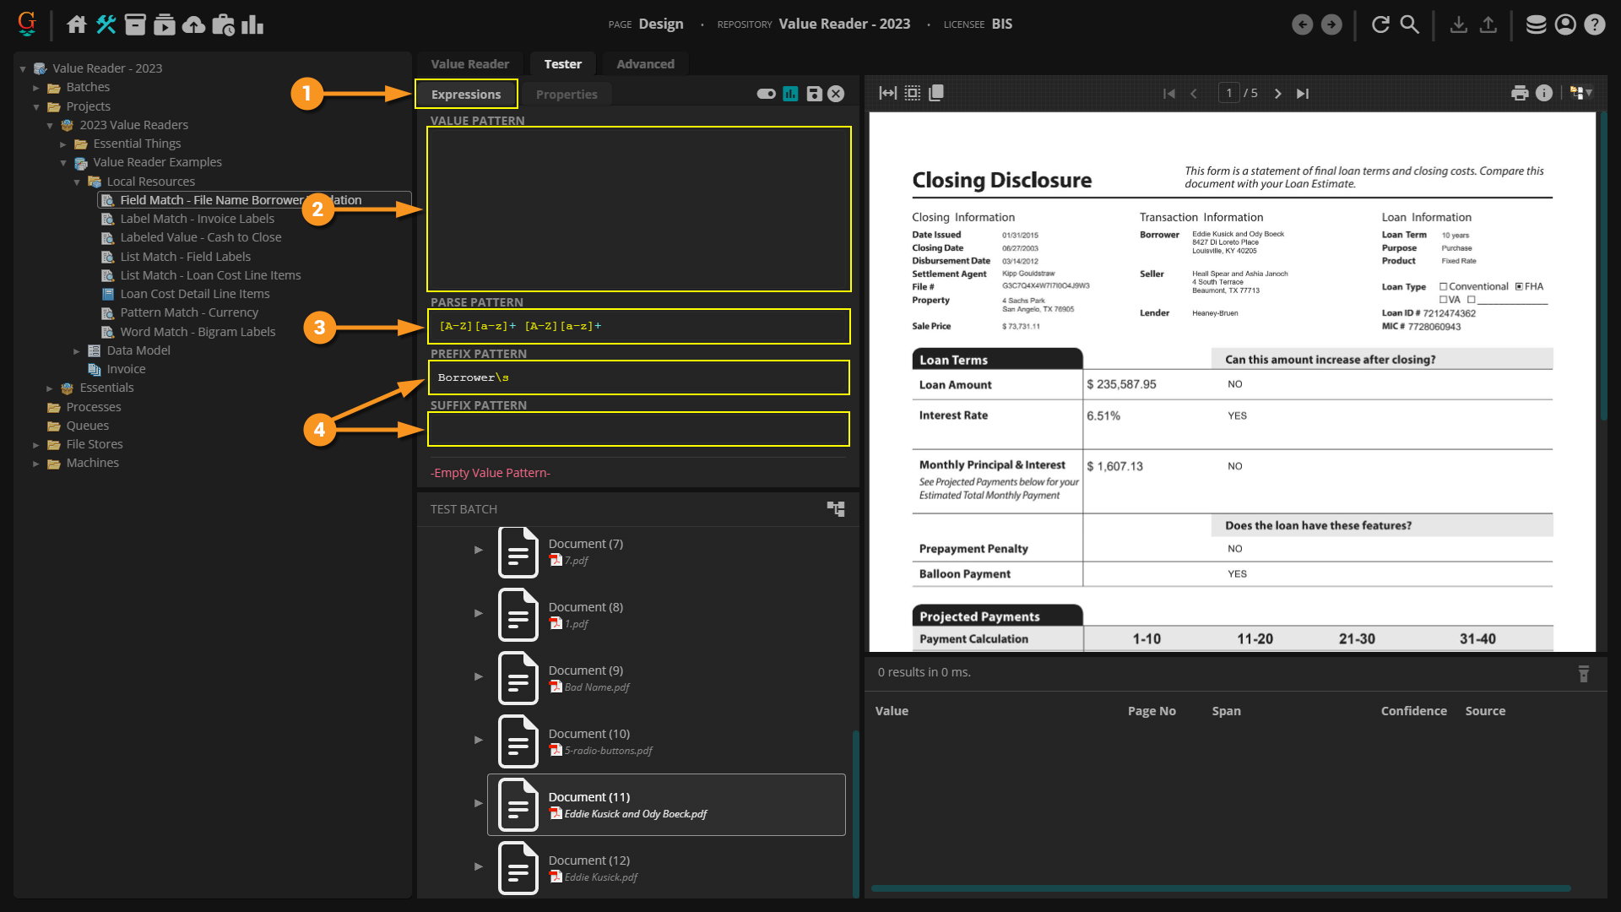1621x912 pixels.
Task: Toggle the teal chart icon in Expressions bar
Action: 790,94
